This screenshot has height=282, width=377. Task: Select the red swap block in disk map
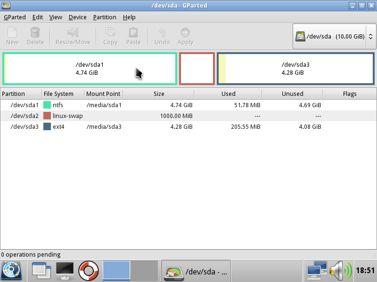(x=197, y=69)
